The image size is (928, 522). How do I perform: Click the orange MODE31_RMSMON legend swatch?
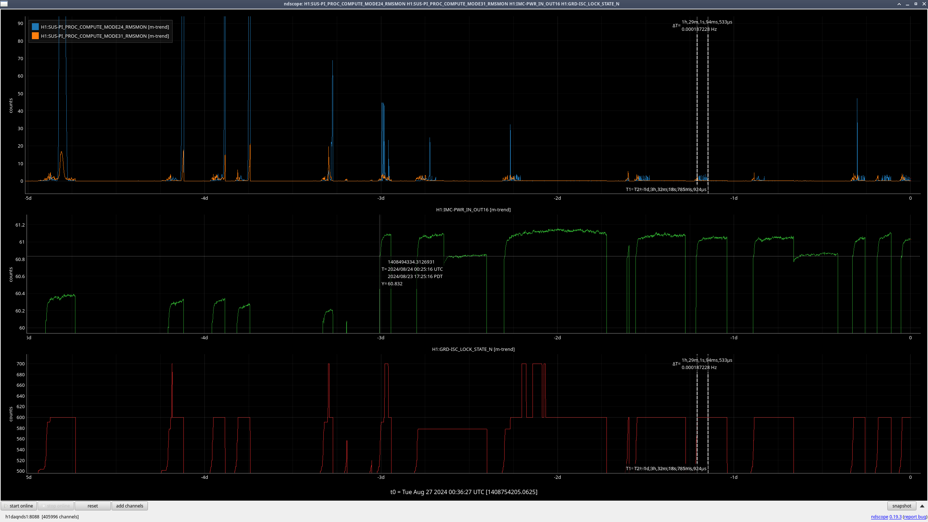(x=35, y=36)
